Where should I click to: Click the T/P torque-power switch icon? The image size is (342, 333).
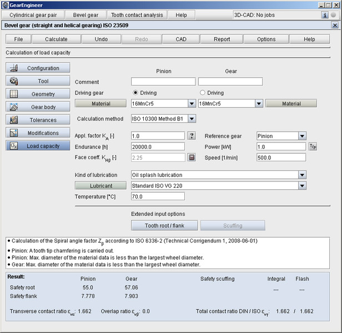[313, 147]
